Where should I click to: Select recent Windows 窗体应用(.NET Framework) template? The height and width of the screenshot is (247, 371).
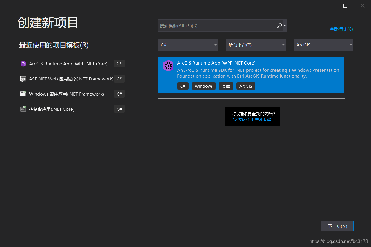[66, 94]
